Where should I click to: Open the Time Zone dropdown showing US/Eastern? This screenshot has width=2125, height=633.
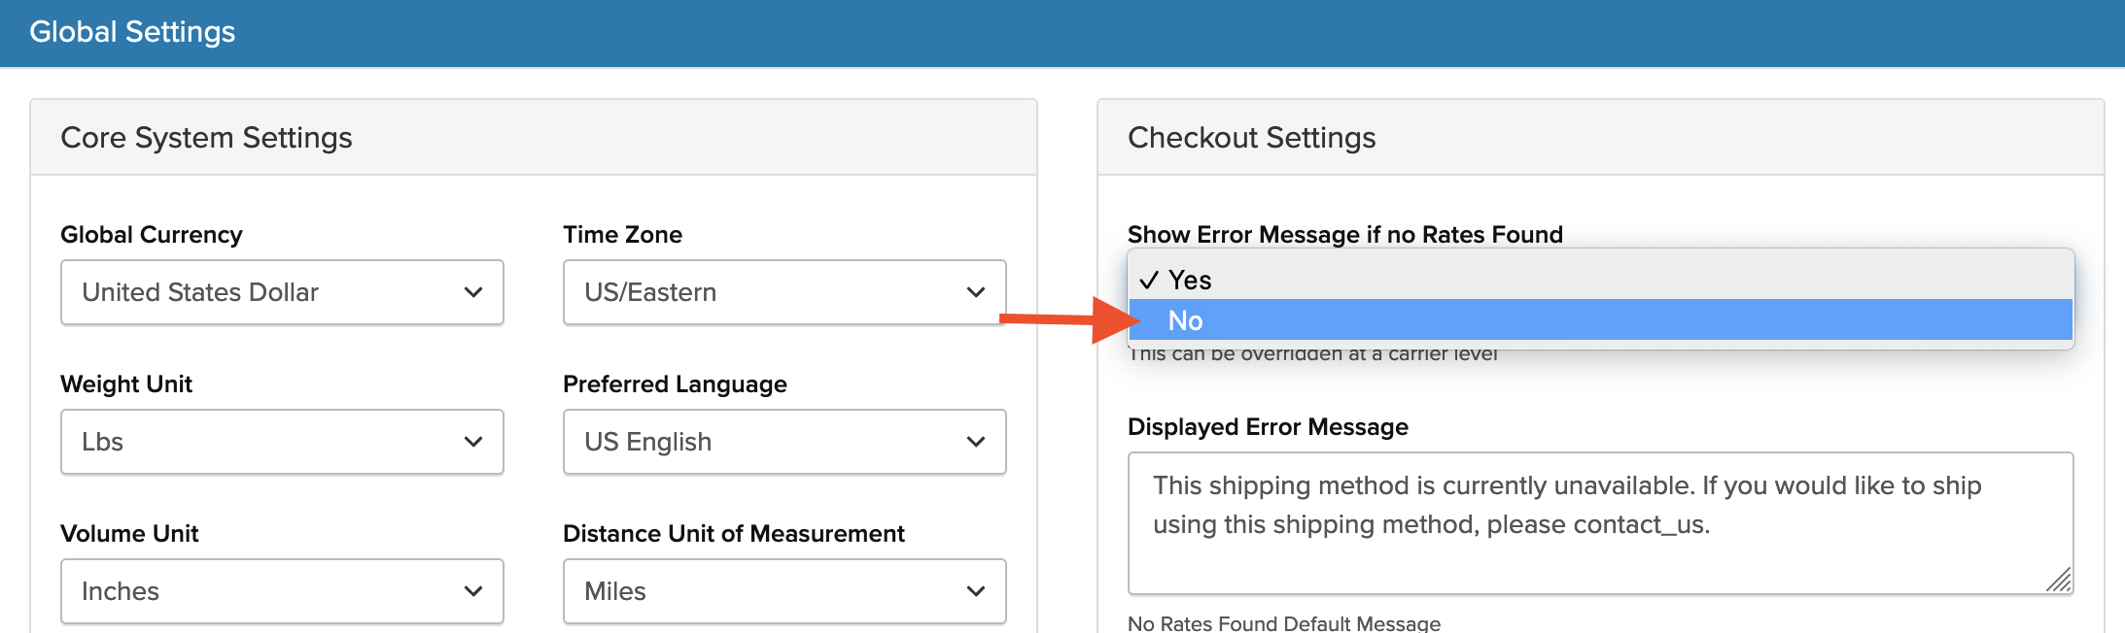784,292
